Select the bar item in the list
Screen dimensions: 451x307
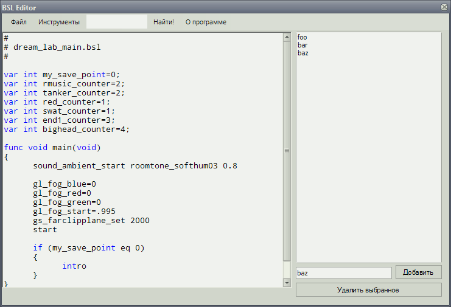[302, 46]
